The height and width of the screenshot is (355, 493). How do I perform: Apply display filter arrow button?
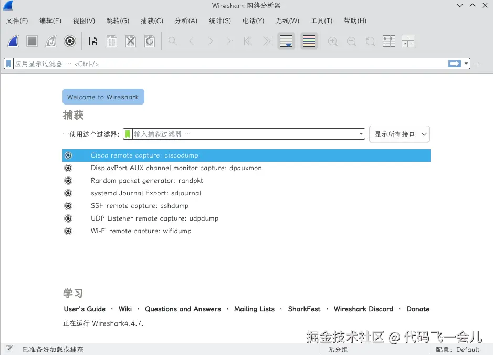point(454,64)
